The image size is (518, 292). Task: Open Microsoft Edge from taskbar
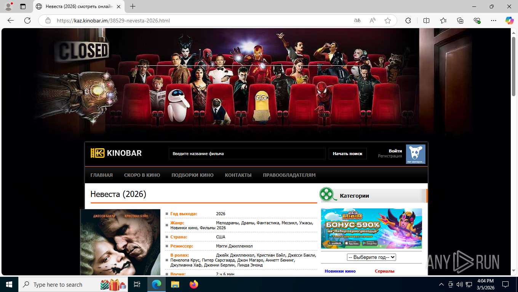[157, 284]
